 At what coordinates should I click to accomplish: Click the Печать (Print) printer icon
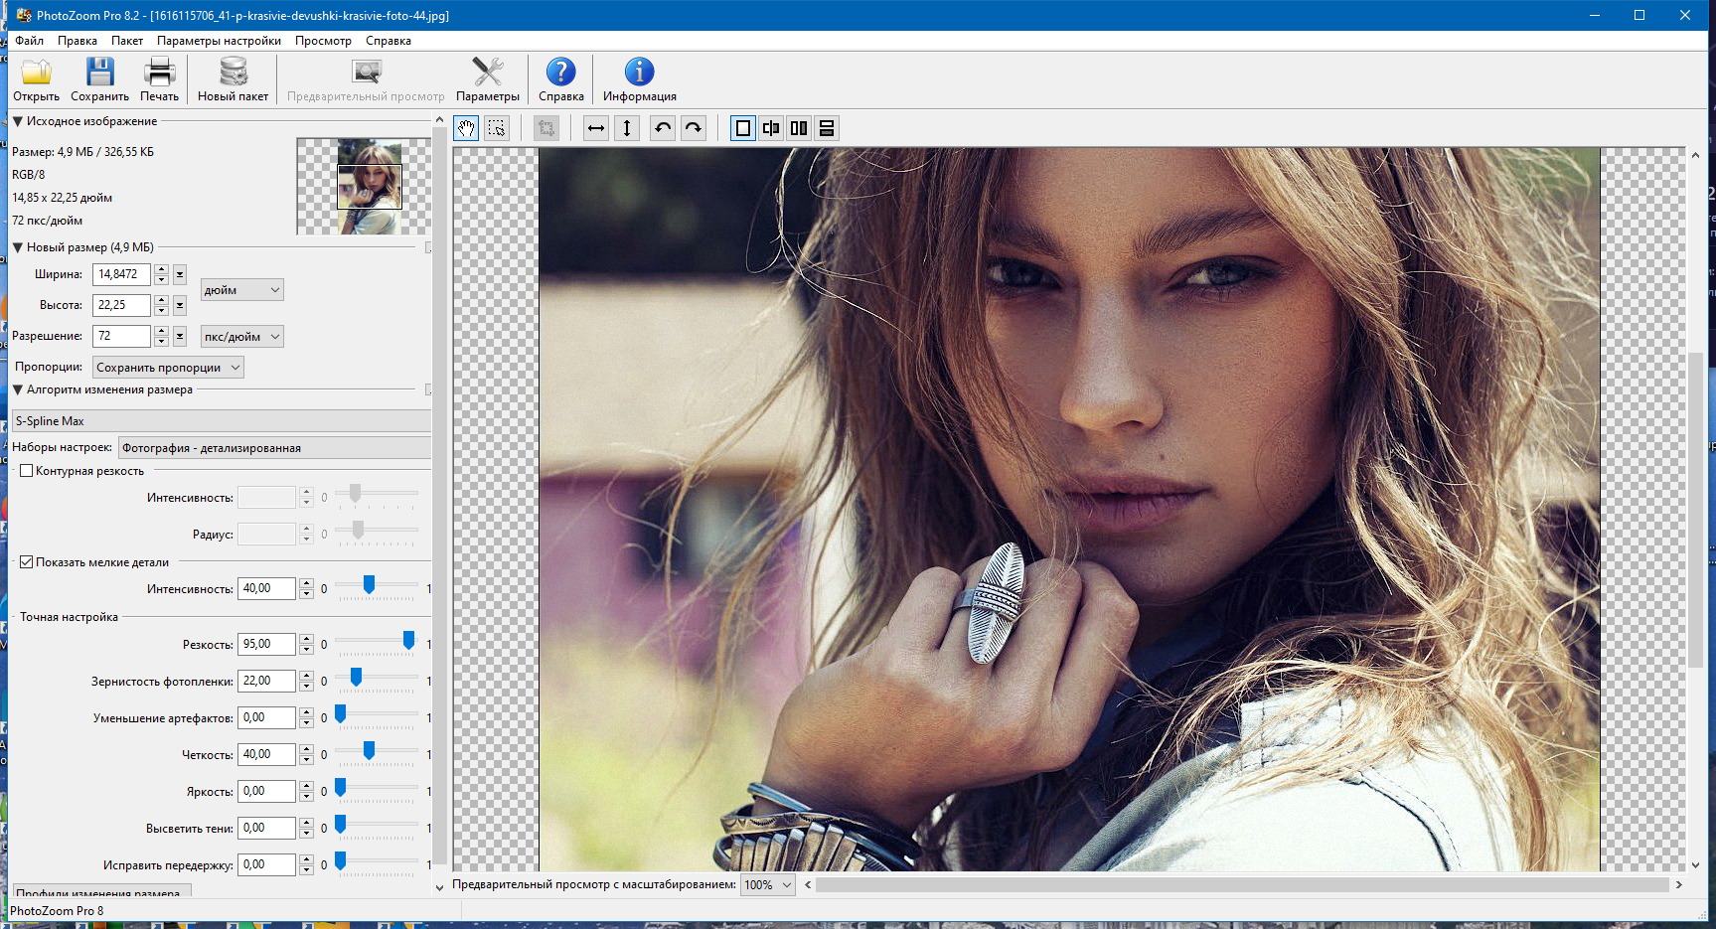pos(159,73)
